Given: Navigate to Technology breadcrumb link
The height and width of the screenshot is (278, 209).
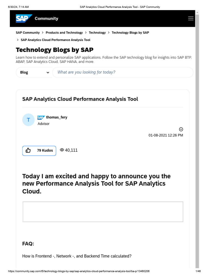Looking at the screenshot, I should 97,33.
